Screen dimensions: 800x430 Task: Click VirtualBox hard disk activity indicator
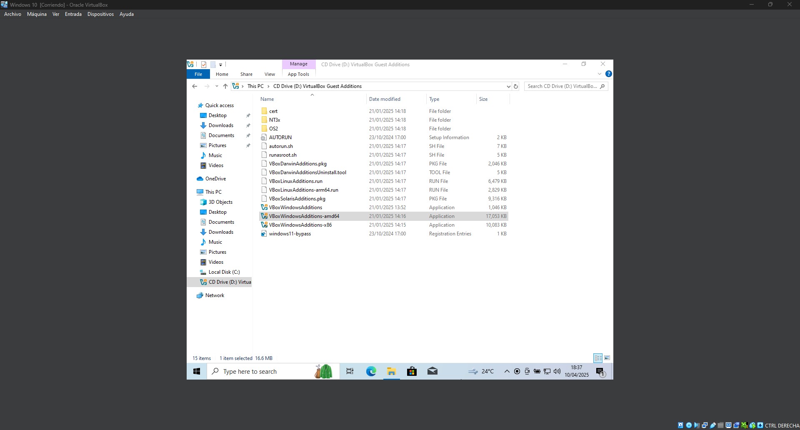(680, 425)
